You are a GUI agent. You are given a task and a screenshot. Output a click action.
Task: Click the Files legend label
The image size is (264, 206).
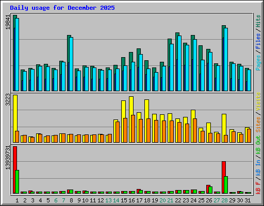click(258, 41)
